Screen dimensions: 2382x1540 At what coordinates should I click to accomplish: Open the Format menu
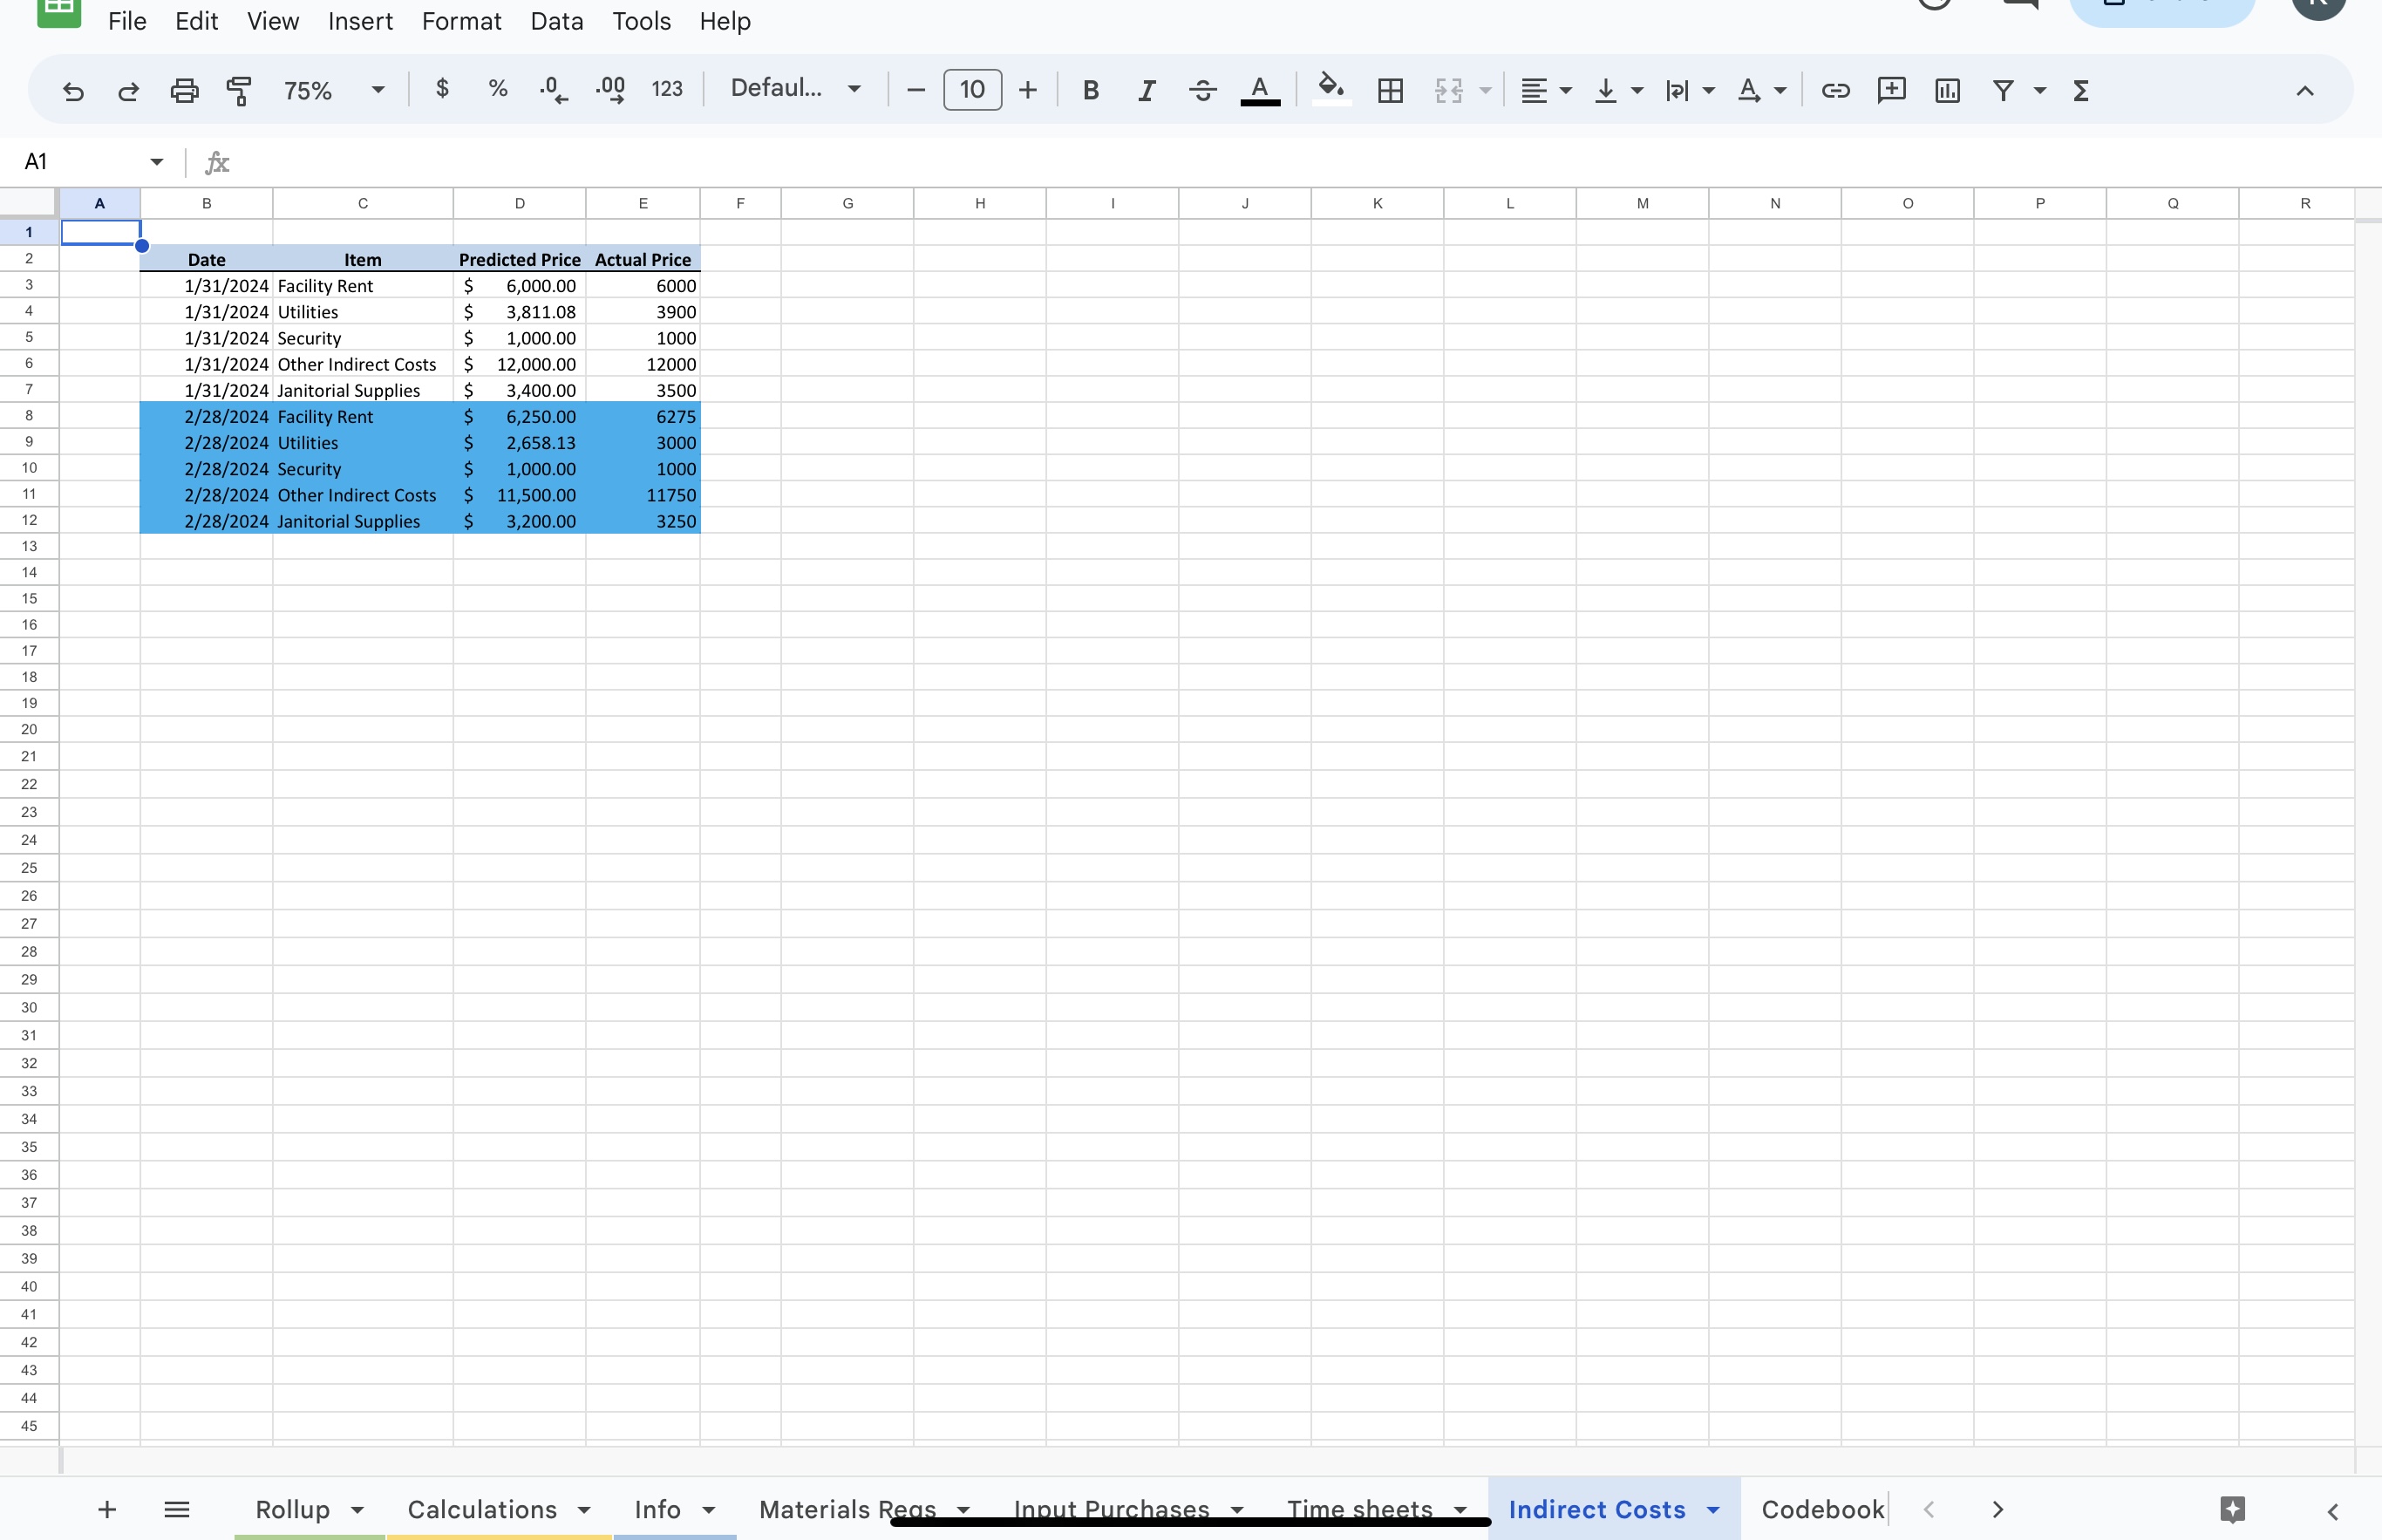pyautogui.click(x=461, y=21)
